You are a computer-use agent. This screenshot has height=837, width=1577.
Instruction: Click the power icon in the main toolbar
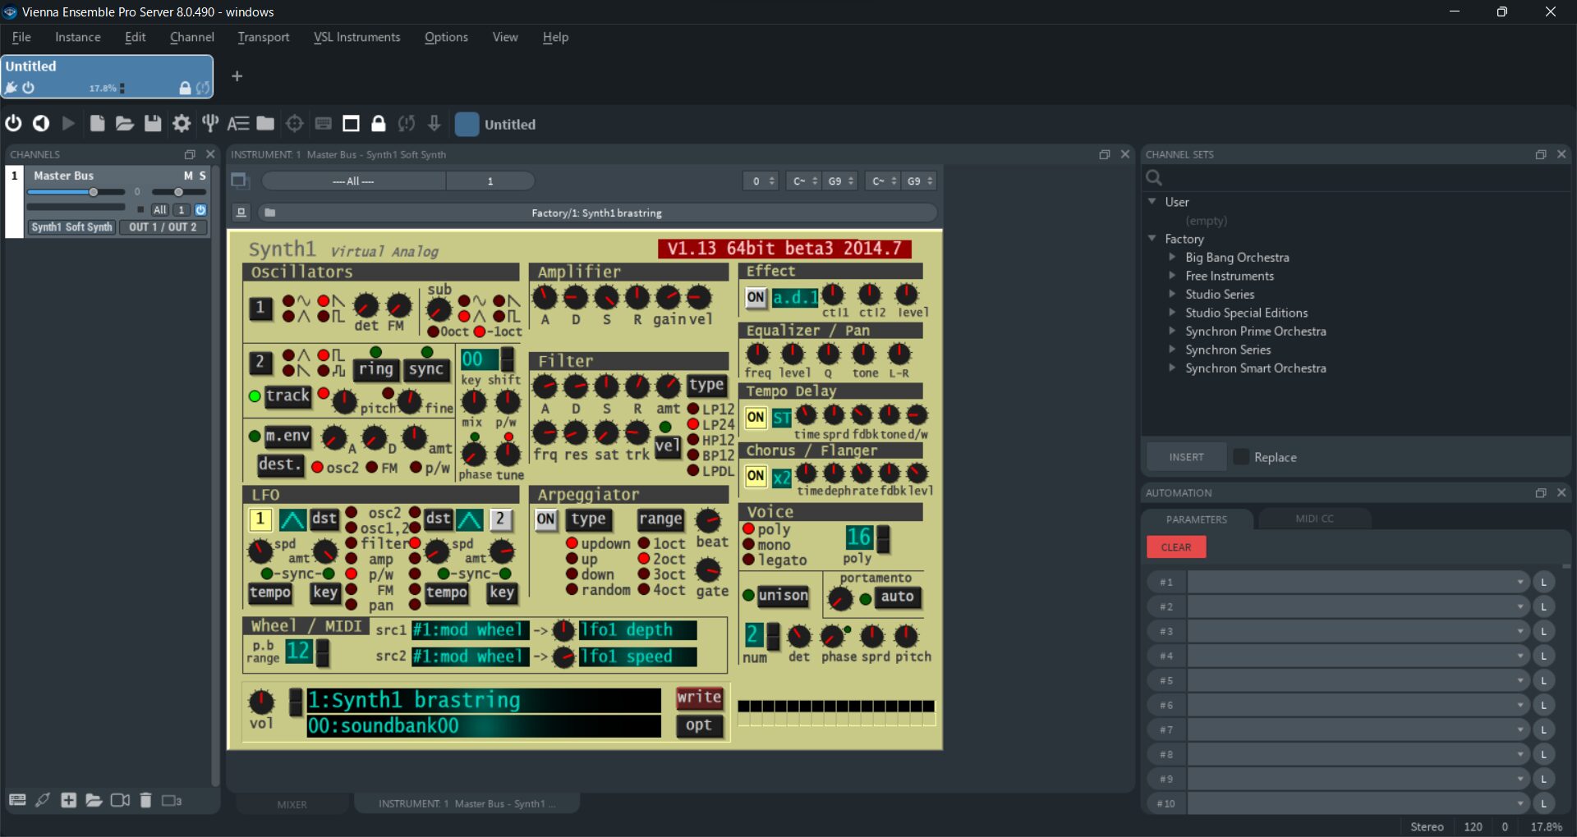[13, 124]
